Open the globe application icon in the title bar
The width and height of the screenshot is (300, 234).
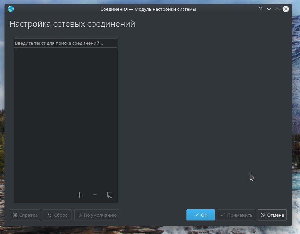pos(11,9)
